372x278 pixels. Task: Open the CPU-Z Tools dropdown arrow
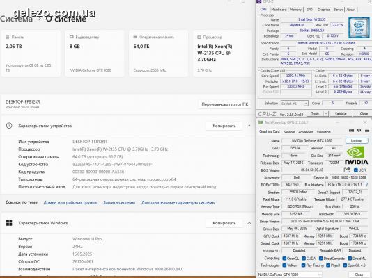(x=326, y=113)
